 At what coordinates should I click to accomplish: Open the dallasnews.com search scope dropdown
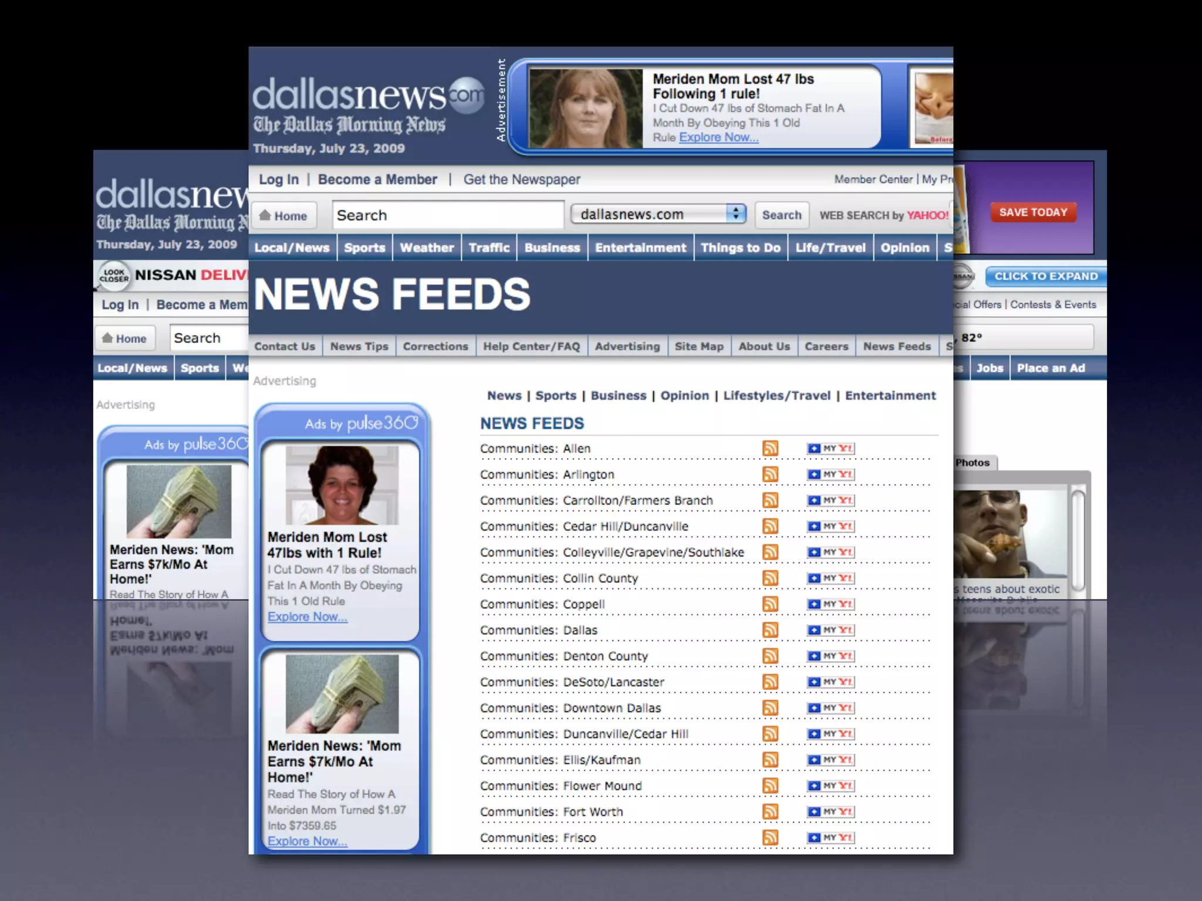click(x=658, y=215)
